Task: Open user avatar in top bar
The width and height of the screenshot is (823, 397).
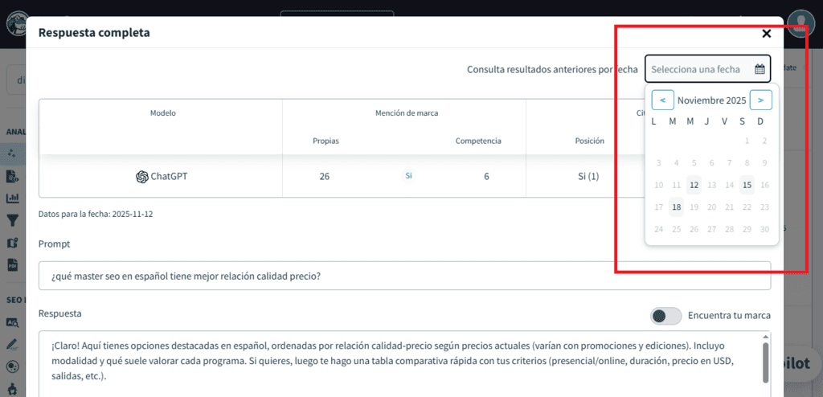Action: [802, 22]
